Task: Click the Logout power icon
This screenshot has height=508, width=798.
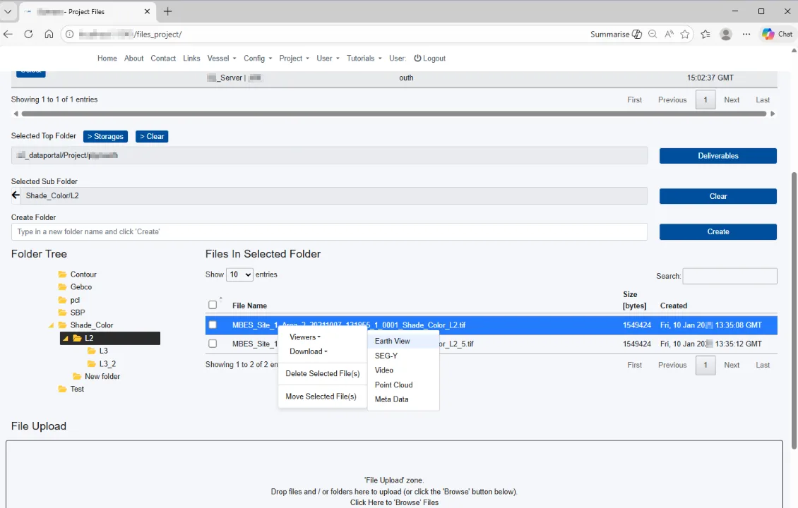Action: pos(418,59)
